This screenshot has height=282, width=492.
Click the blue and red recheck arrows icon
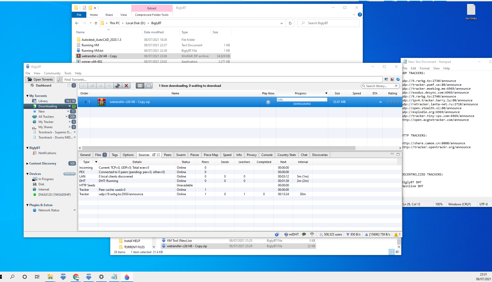(x=118, y=86)
